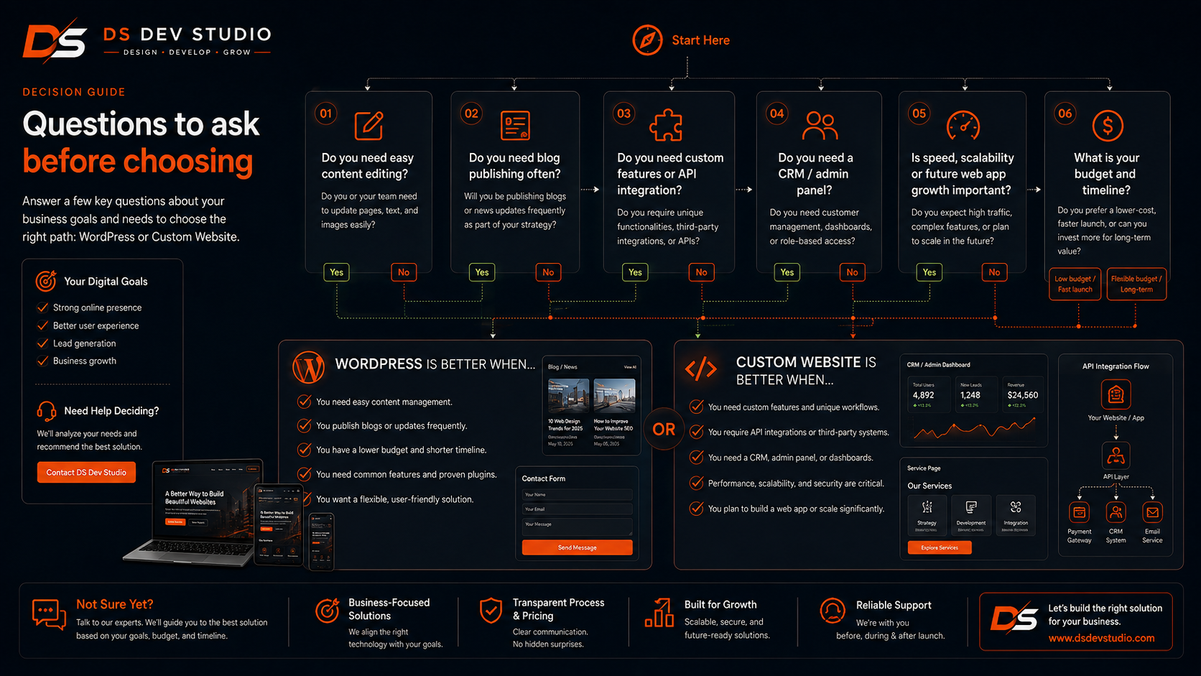The image size is (1201, 676).
Task: Select the Your Website / App icon
Action: [1116, 394]
